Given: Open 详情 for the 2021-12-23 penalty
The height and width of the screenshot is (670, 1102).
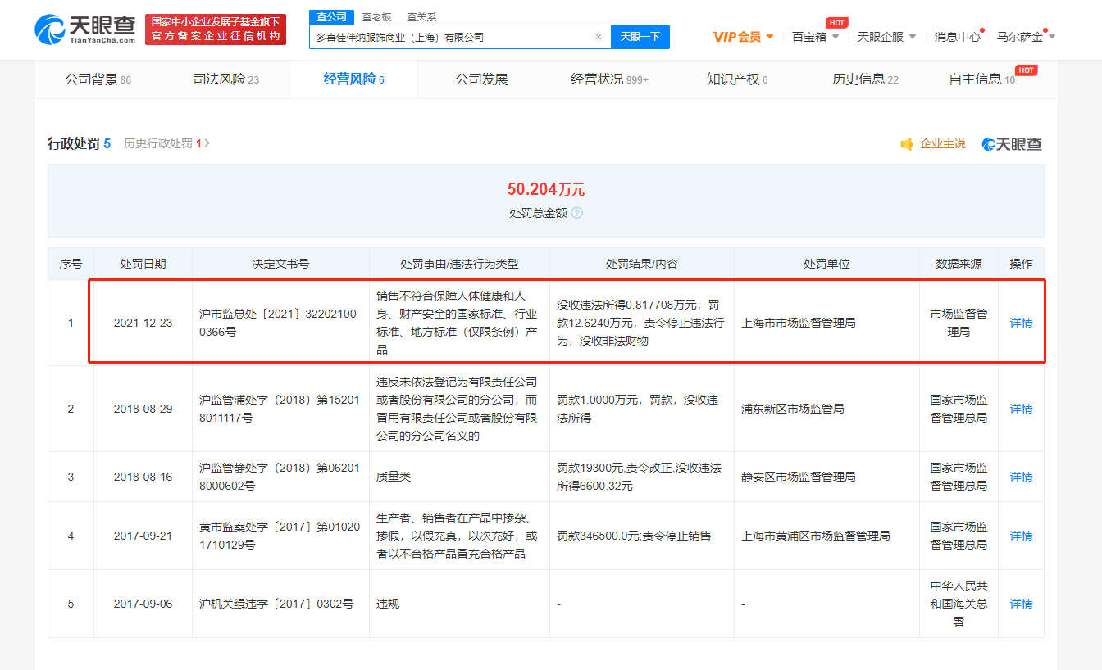Looking at the screenshot, I should pos(1021,323).
